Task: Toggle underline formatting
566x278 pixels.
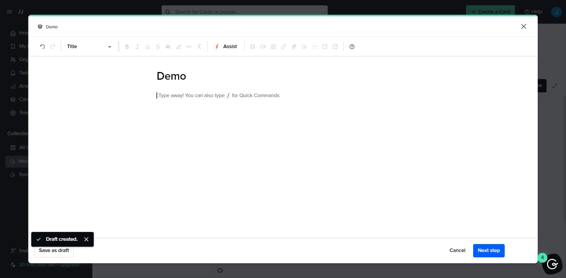Action: [x=147, y=46]
